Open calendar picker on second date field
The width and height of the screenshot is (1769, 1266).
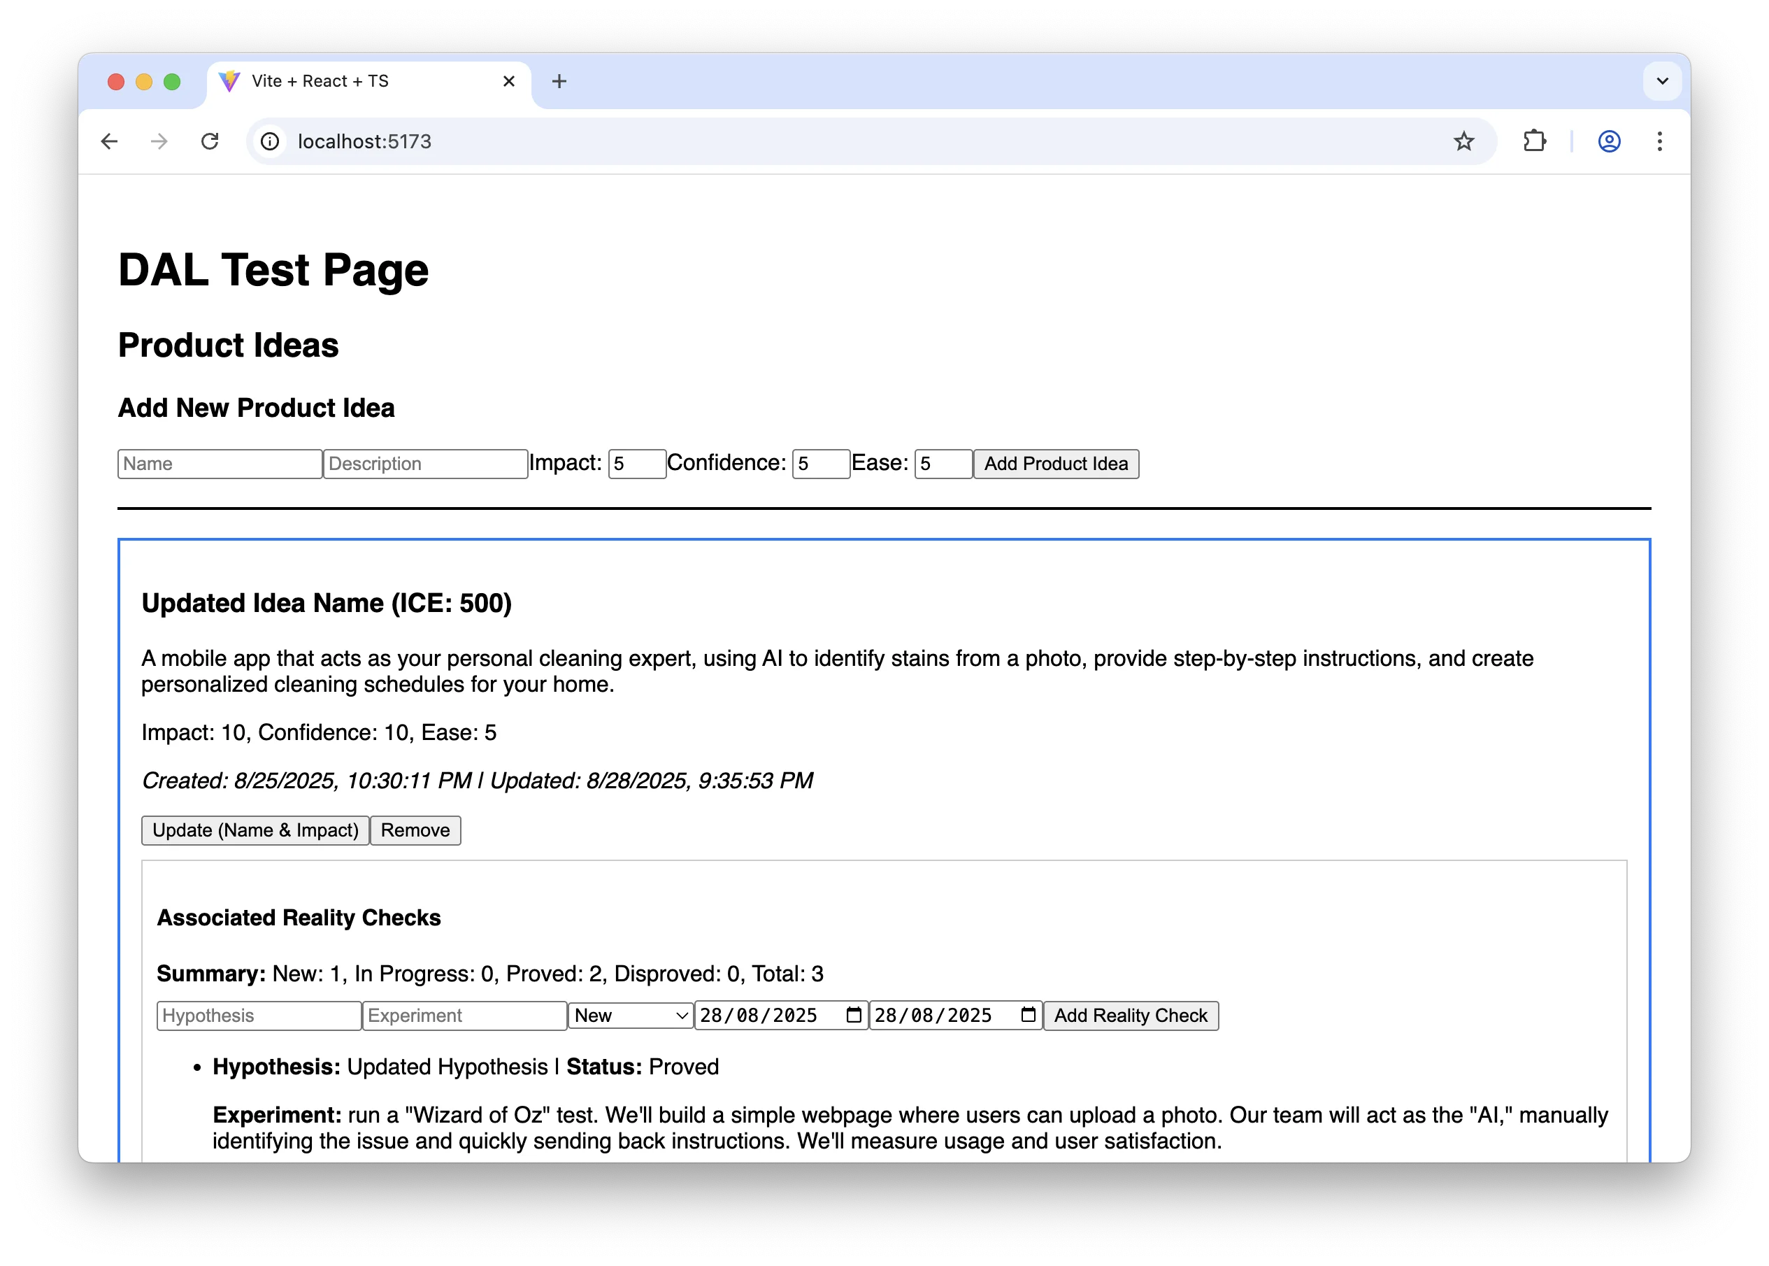coord(1028,1015)
